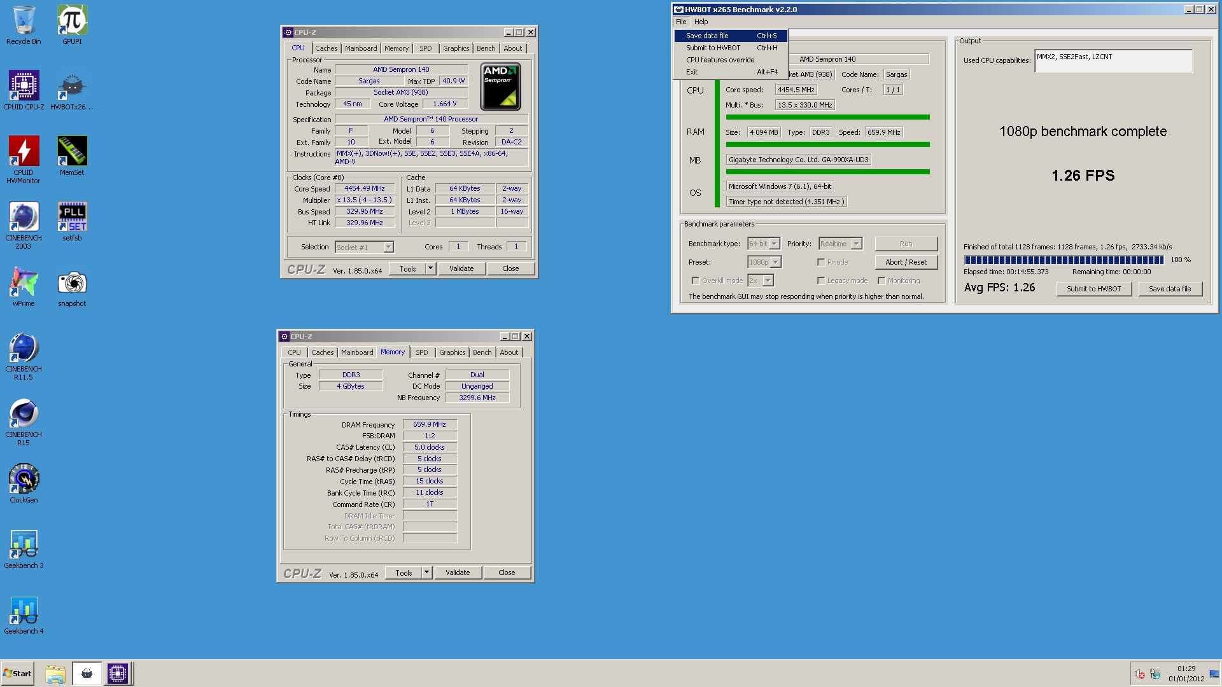Image resolution: width=1222 pixels, height=687 pixels.
Task: Select Exit in the File menu
Action: 731,72
